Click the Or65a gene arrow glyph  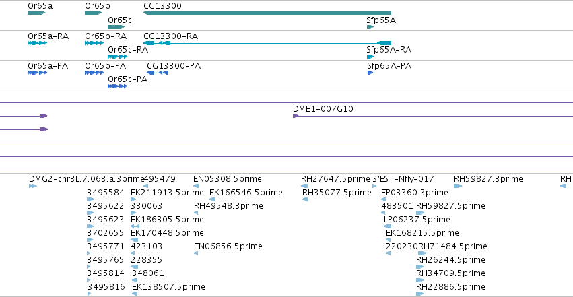coord(36,13)
